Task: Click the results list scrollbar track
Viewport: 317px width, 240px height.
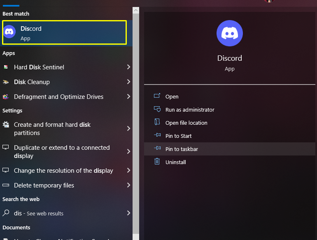Action: (x=136, y=123)
